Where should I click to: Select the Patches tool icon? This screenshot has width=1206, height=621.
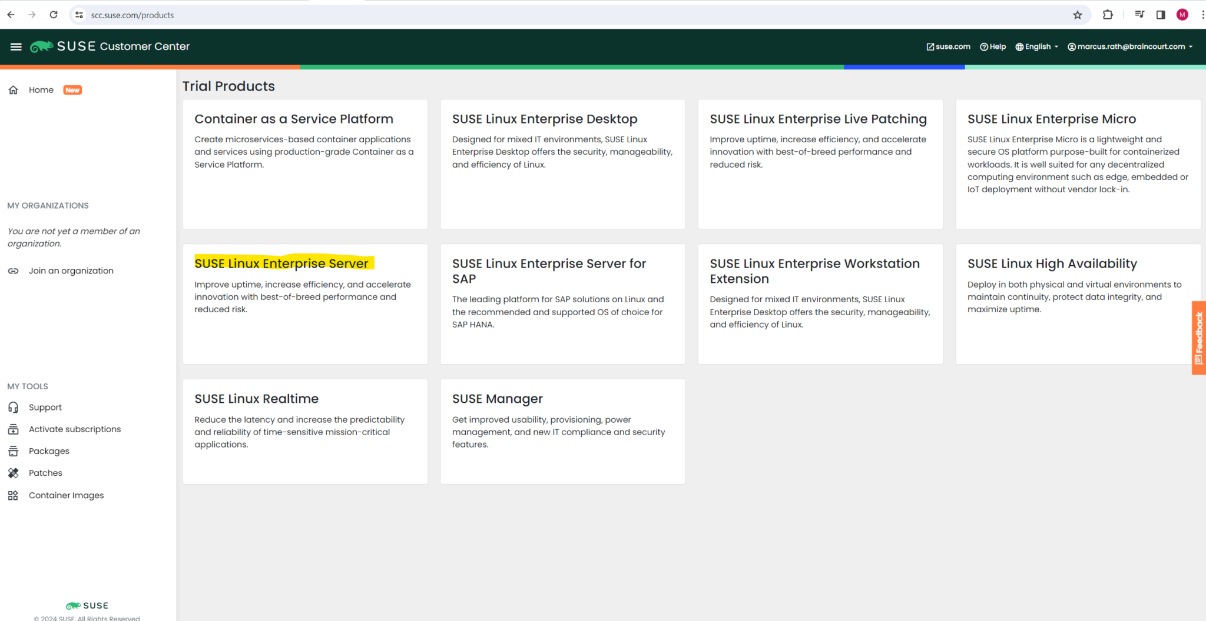(x=13, y=472)
